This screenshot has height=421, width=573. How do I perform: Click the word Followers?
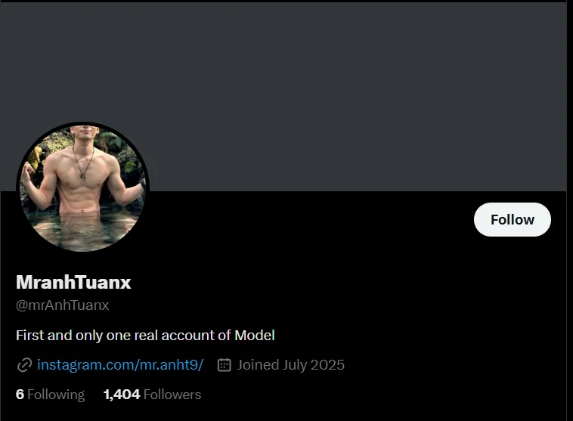[x=172, y=395]
